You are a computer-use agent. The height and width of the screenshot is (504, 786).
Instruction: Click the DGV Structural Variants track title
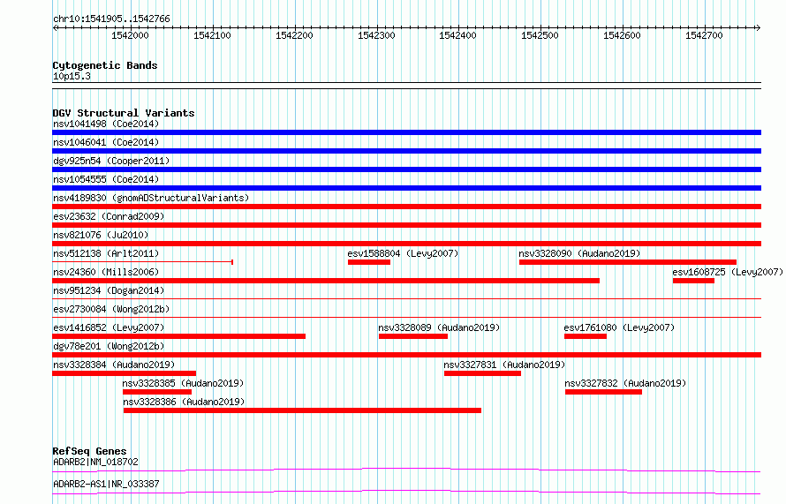click(124, 113)
